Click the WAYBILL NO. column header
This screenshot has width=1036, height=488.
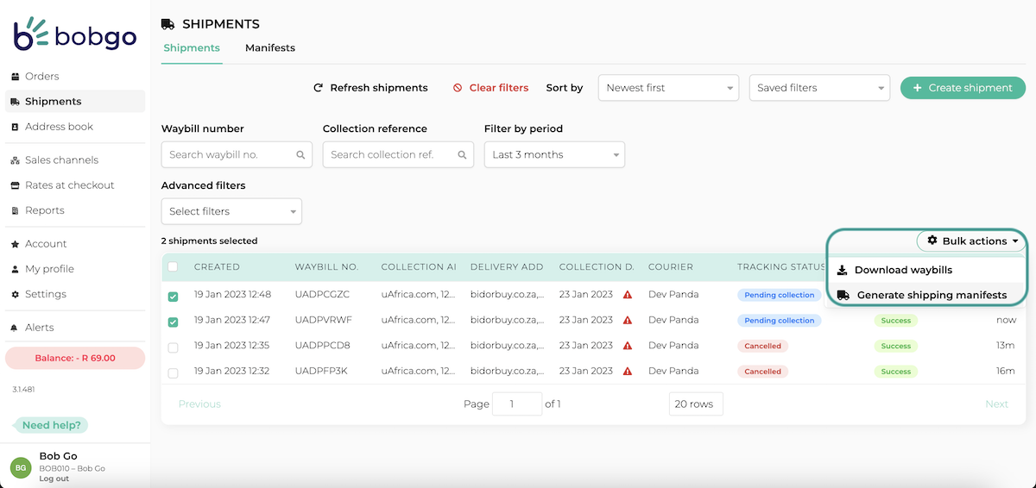(326, 267)
